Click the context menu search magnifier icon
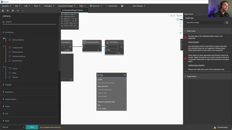The width and height of the screenshot is (232, 130). tap(125, 75)
